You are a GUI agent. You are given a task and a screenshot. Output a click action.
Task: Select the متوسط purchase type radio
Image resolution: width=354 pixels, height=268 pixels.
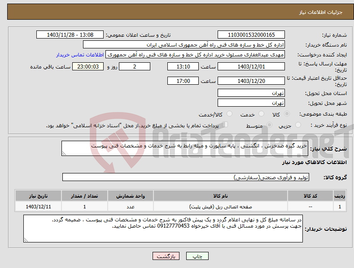pyautogui.click(x=269, y=125)
